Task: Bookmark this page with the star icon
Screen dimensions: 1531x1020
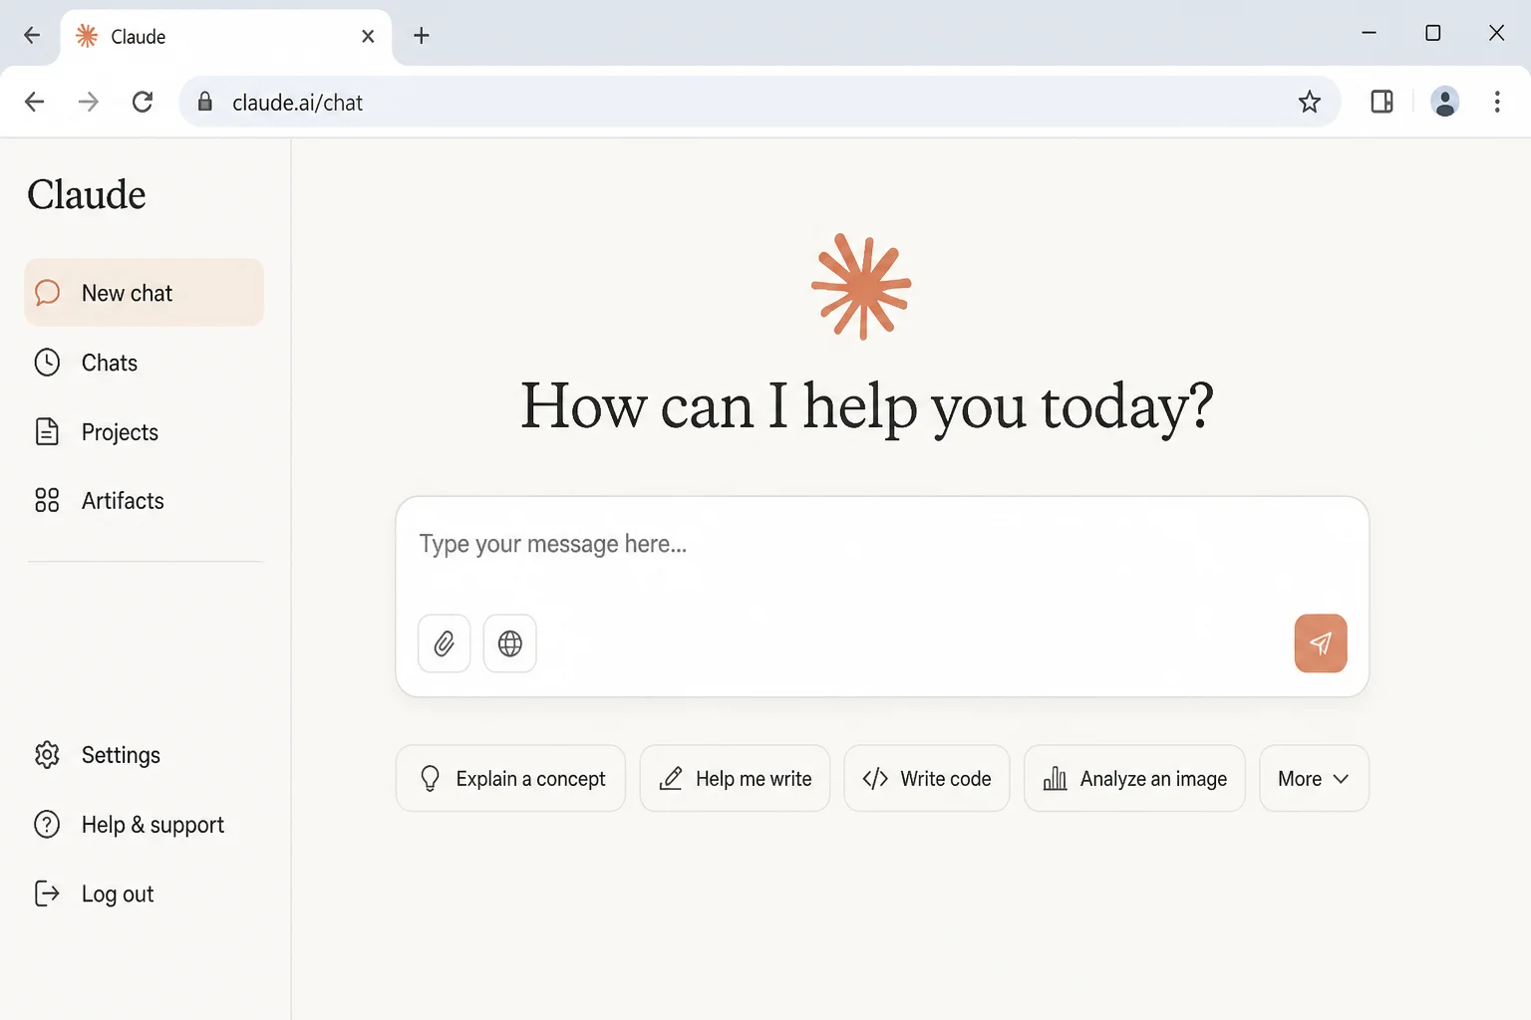Action: tap(1310, 102)
